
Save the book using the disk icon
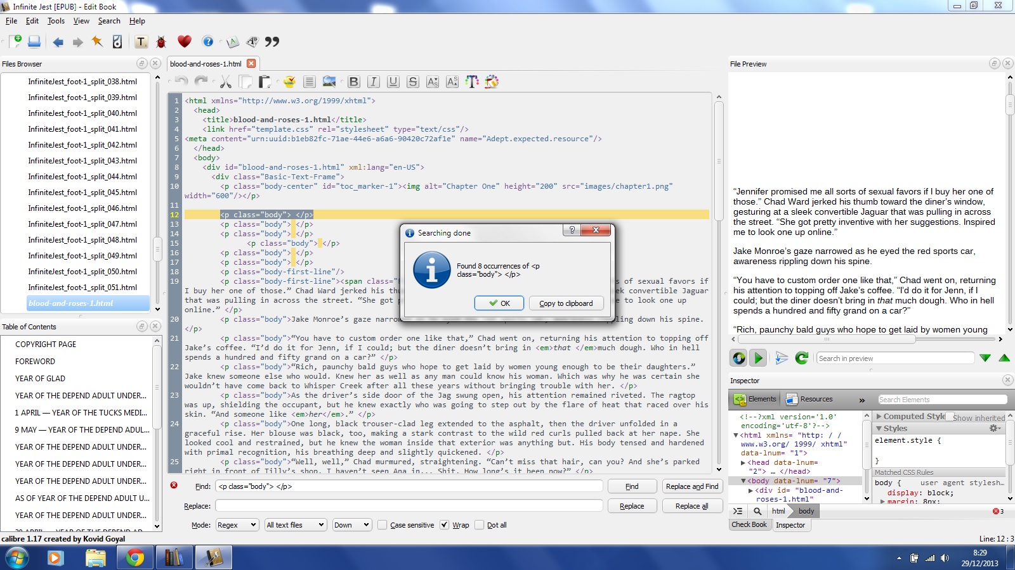34,42
